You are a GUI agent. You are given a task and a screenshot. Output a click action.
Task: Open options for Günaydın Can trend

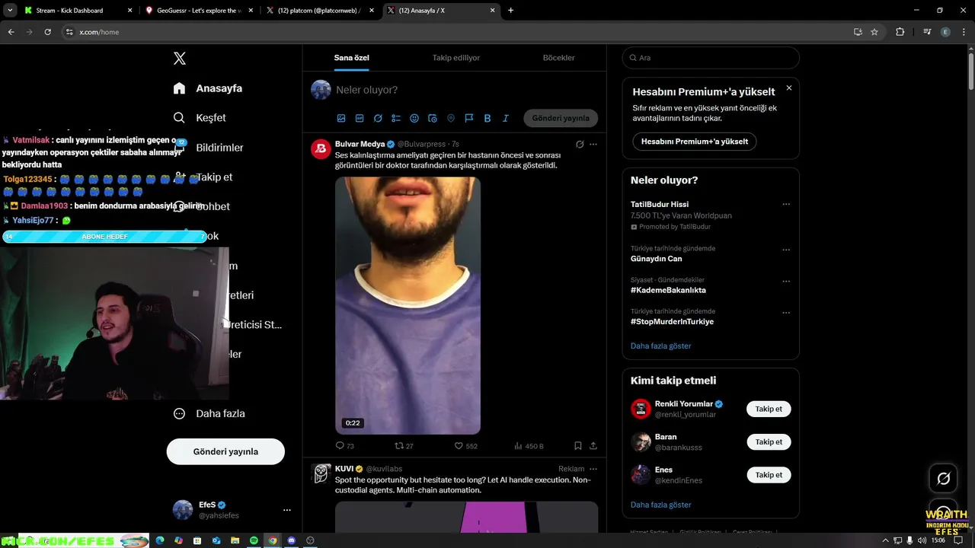[x=786, y=250]
